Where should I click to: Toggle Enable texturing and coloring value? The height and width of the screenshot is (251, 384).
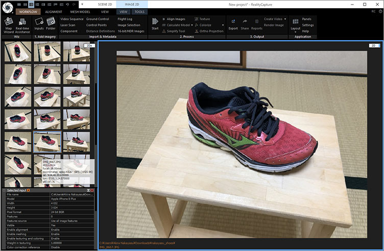pyautogui.click(x=72, y=239)
